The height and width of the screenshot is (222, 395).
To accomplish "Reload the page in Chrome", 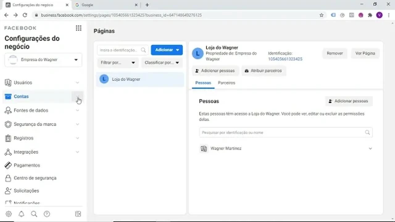I will click(25, 15).
